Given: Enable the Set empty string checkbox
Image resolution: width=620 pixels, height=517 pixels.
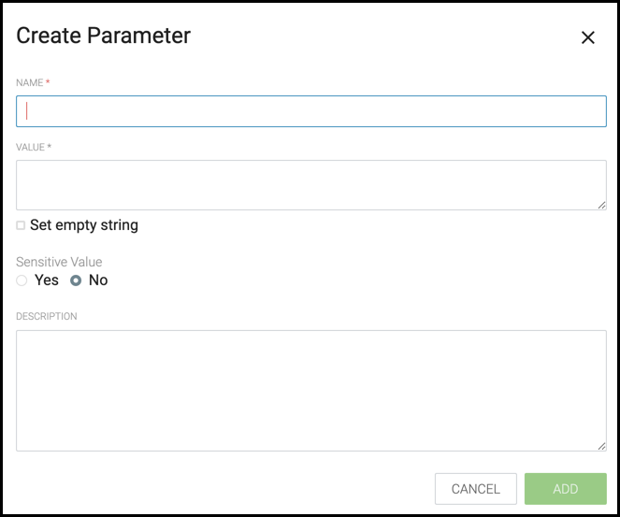Looking at the screenshot, I should click(x=21, y=225).
